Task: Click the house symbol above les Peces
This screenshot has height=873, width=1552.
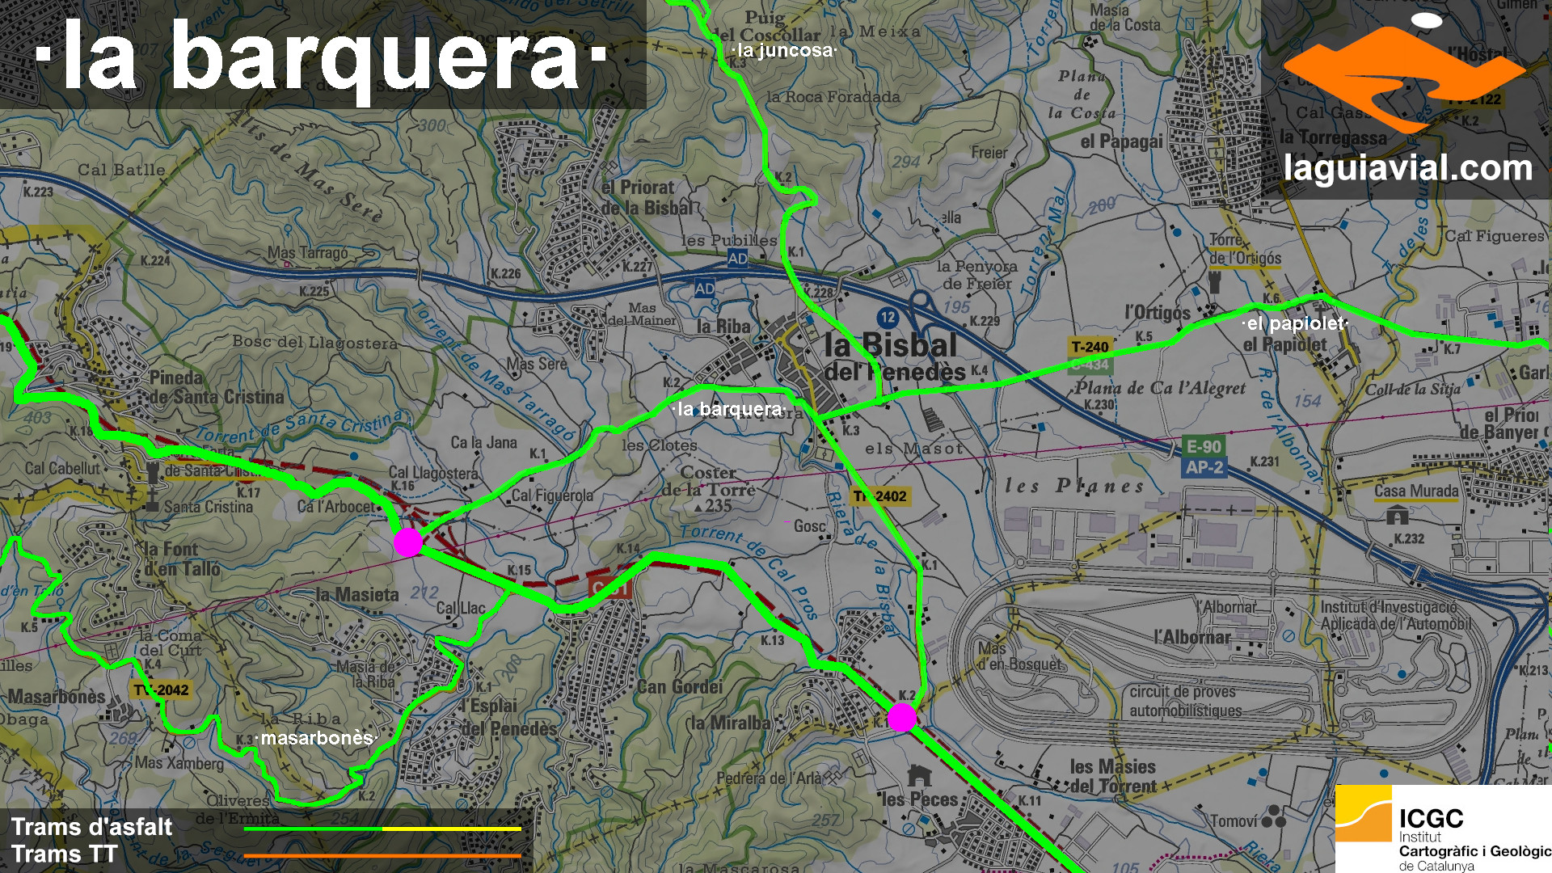Action: tap(919, 776)
